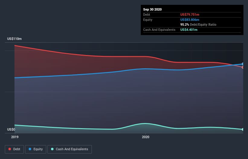Click the 95.2% Debt/Equity Ratio text
The width and height of the screenshot is (248, 159).
point(198,25)
